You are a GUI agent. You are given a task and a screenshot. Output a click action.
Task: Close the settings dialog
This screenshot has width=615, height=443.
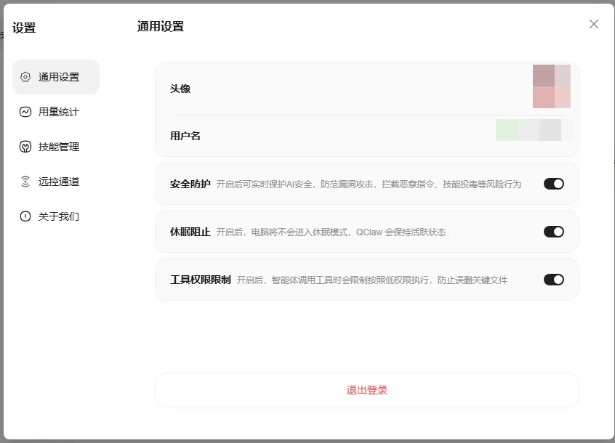(594, 24)
